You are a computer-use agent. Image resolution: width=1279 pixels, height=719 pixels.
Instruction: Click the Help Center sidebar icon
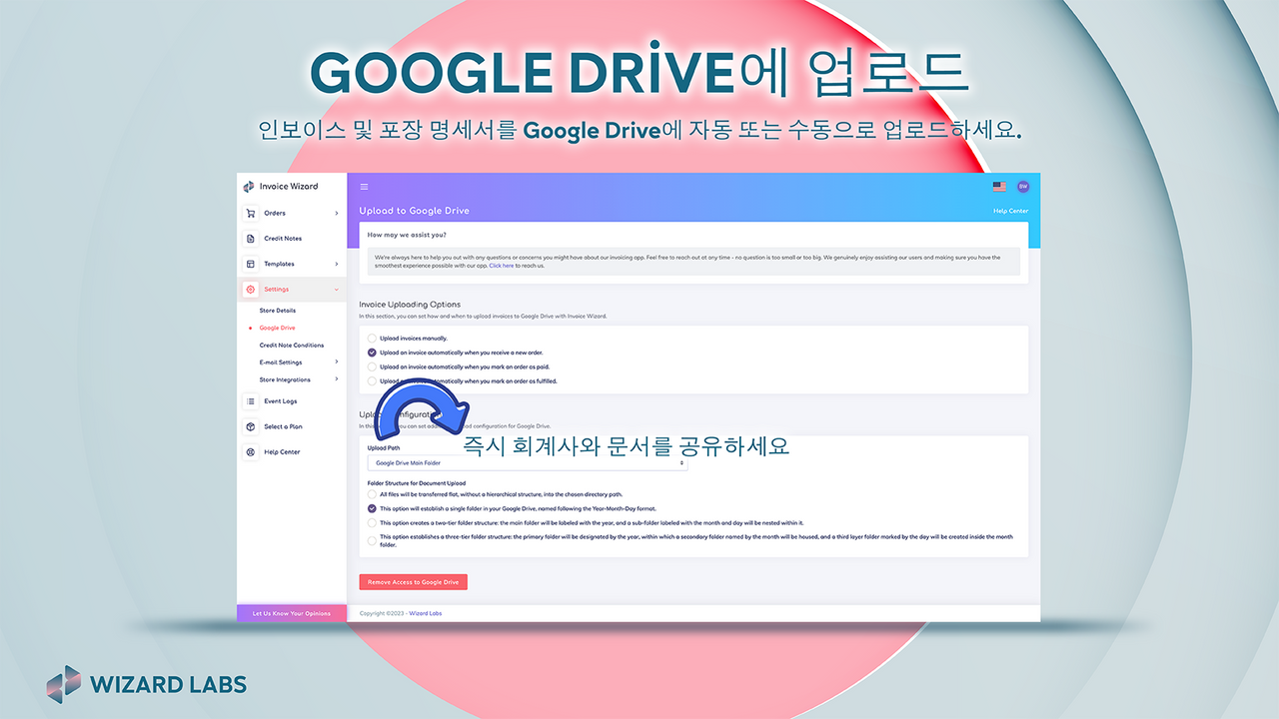250,452
